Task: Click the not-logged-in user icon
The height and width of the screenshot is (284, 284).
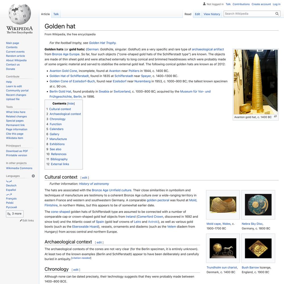Action: click(x=204, y=4)
